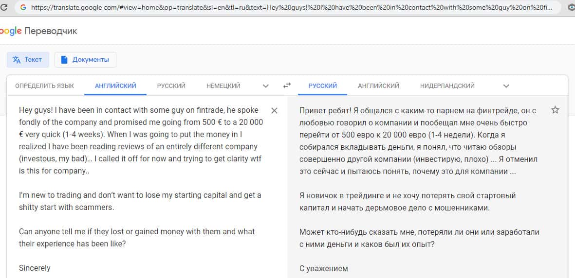Select АНГЛИЙСКИЙ as source language
575x278 pixels.
coord(115,86)
